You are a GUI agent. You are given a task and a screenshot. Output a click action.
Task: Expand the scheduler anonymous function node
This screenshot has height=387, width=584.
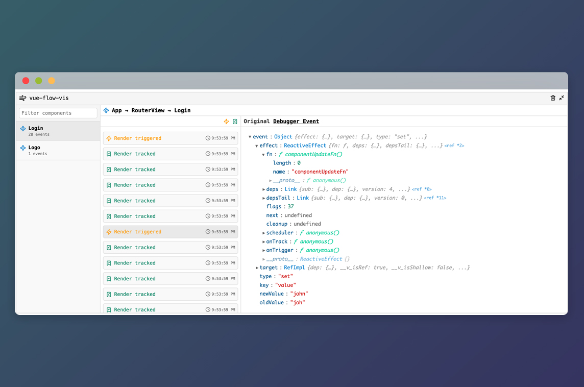264,233
